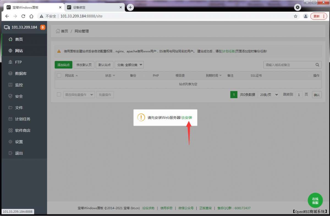Screen dimensions: 330x216
Task: Tick the checkbox next to 请选择批量操作
Action: (x=59, y=94)
